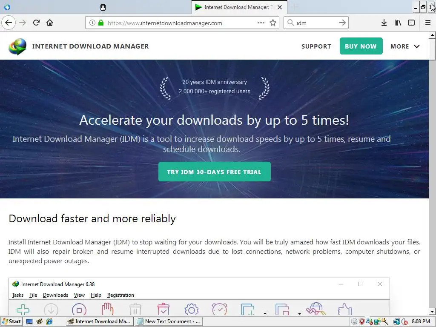Viewport: 436px width, 327px height.
Task: Launch Internet Explorer from quick launch
Action: [x=49, y=322]
